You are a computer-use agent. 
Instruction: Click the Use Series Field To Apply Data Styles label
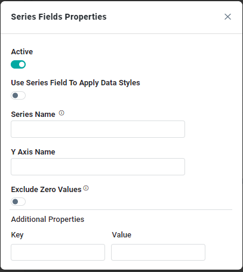[75, 83]
